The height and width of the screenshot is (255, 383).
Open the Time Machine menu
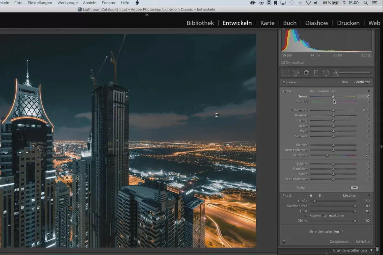click(x=292, y=3)
